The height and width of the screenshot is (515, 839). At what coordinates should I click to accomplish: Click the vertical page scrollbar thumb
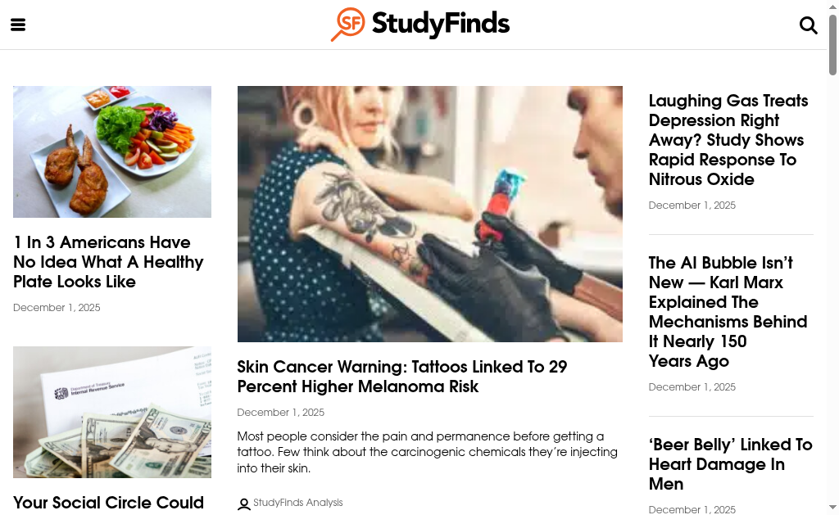pos(832,45)
